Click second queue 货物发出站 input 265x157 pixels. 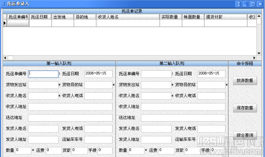pos(156,85)
